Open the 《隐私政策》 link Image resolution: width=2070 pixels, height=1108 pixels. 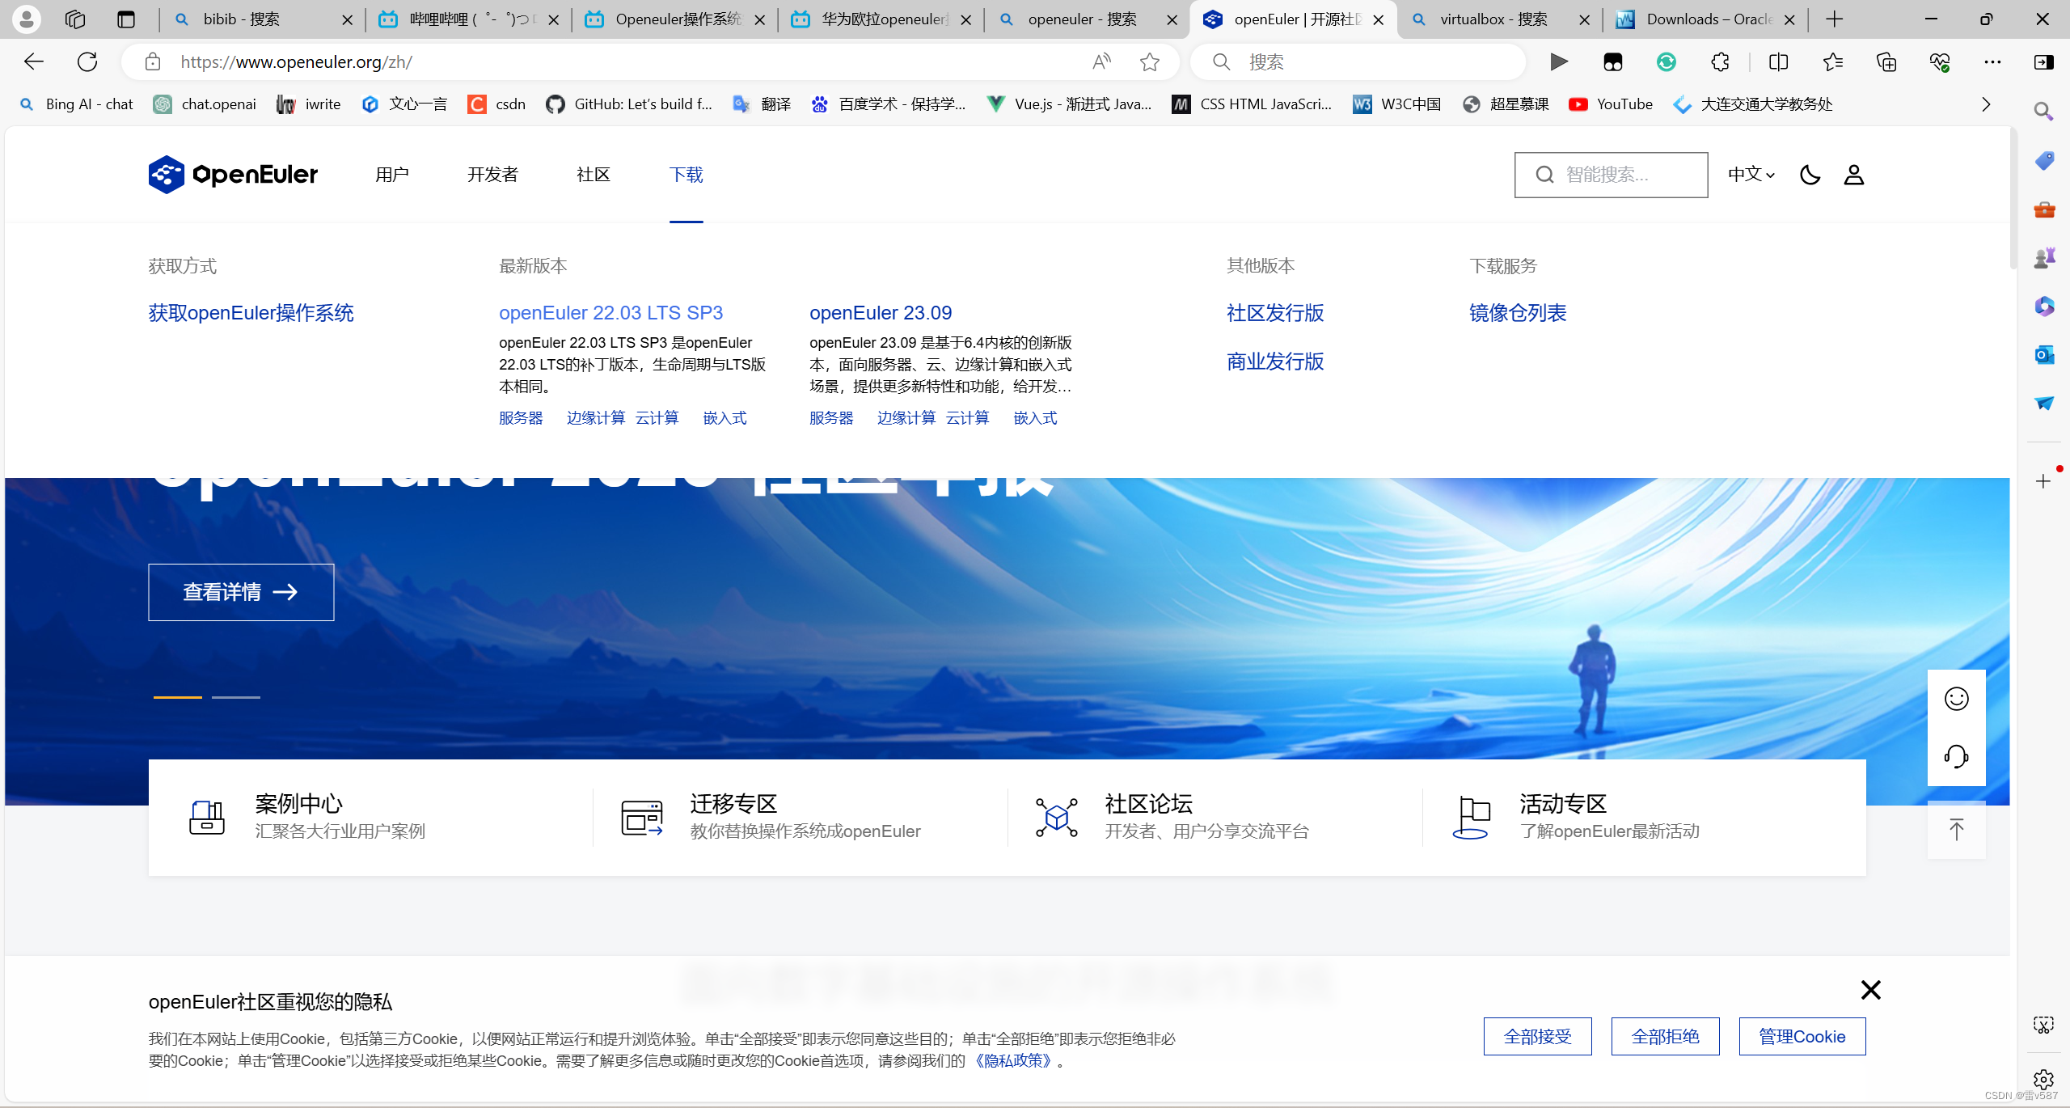point(1013,1060)
